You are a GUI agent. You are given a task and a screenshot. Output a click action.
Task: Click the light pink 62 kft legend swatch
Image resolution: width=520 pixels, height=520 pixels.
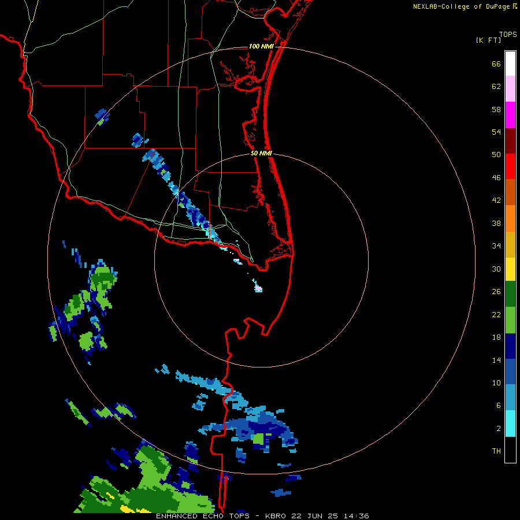(x=510, y=88)
